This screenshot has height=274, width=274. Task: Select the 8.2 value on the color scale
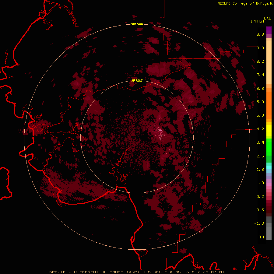pos(260,61)
